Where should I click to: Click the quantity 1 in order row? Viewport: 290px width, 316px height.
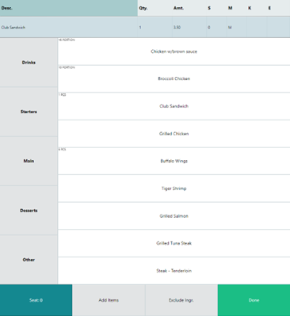coord(140,28)
